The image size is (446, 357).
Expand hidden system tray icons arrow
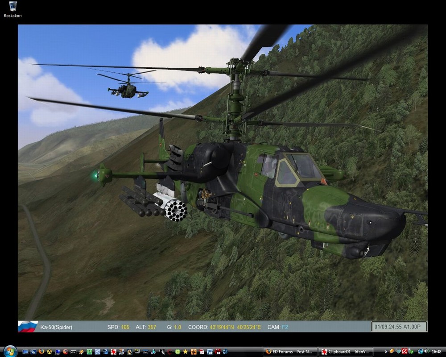point(386,352)
